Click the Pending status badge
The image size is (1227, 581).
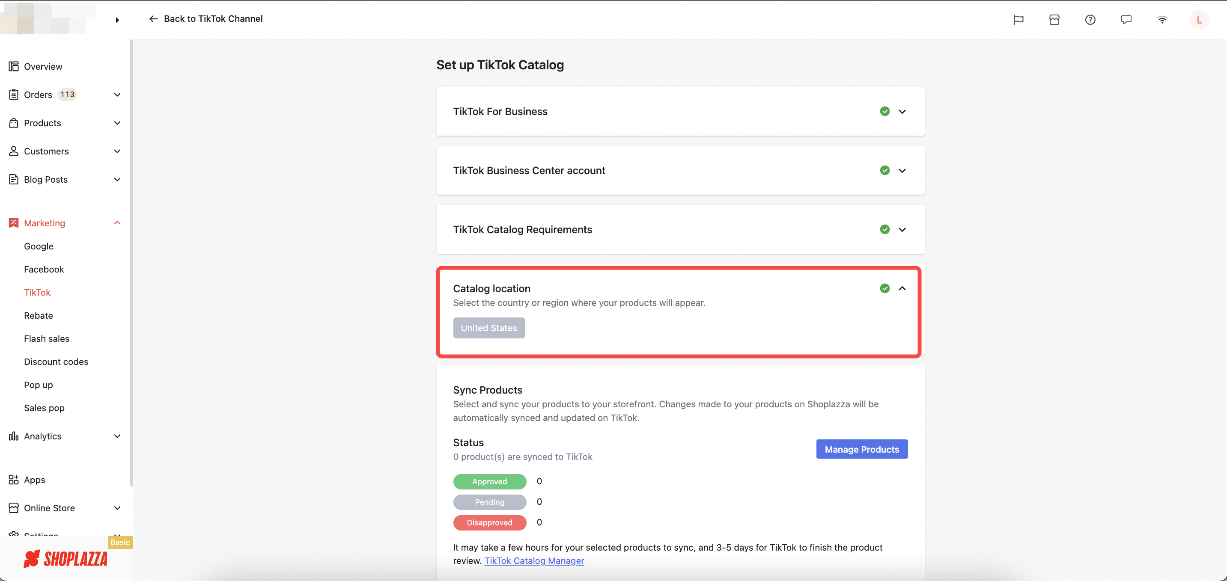coord(490,501)
